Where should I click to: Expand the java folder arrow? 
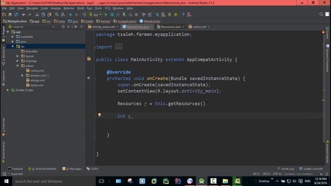pyautogui.click(x=12, y=41)
